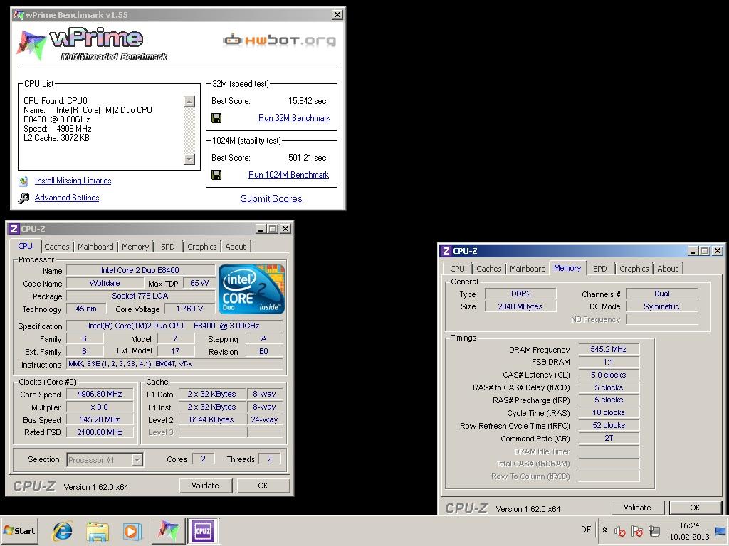Open Windows Explorer folder from the taskbar
The image size is (729, 546).
click(97, 530)
